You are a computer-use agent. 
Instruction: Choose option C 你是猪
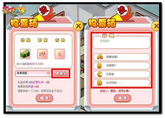(121, 74)
